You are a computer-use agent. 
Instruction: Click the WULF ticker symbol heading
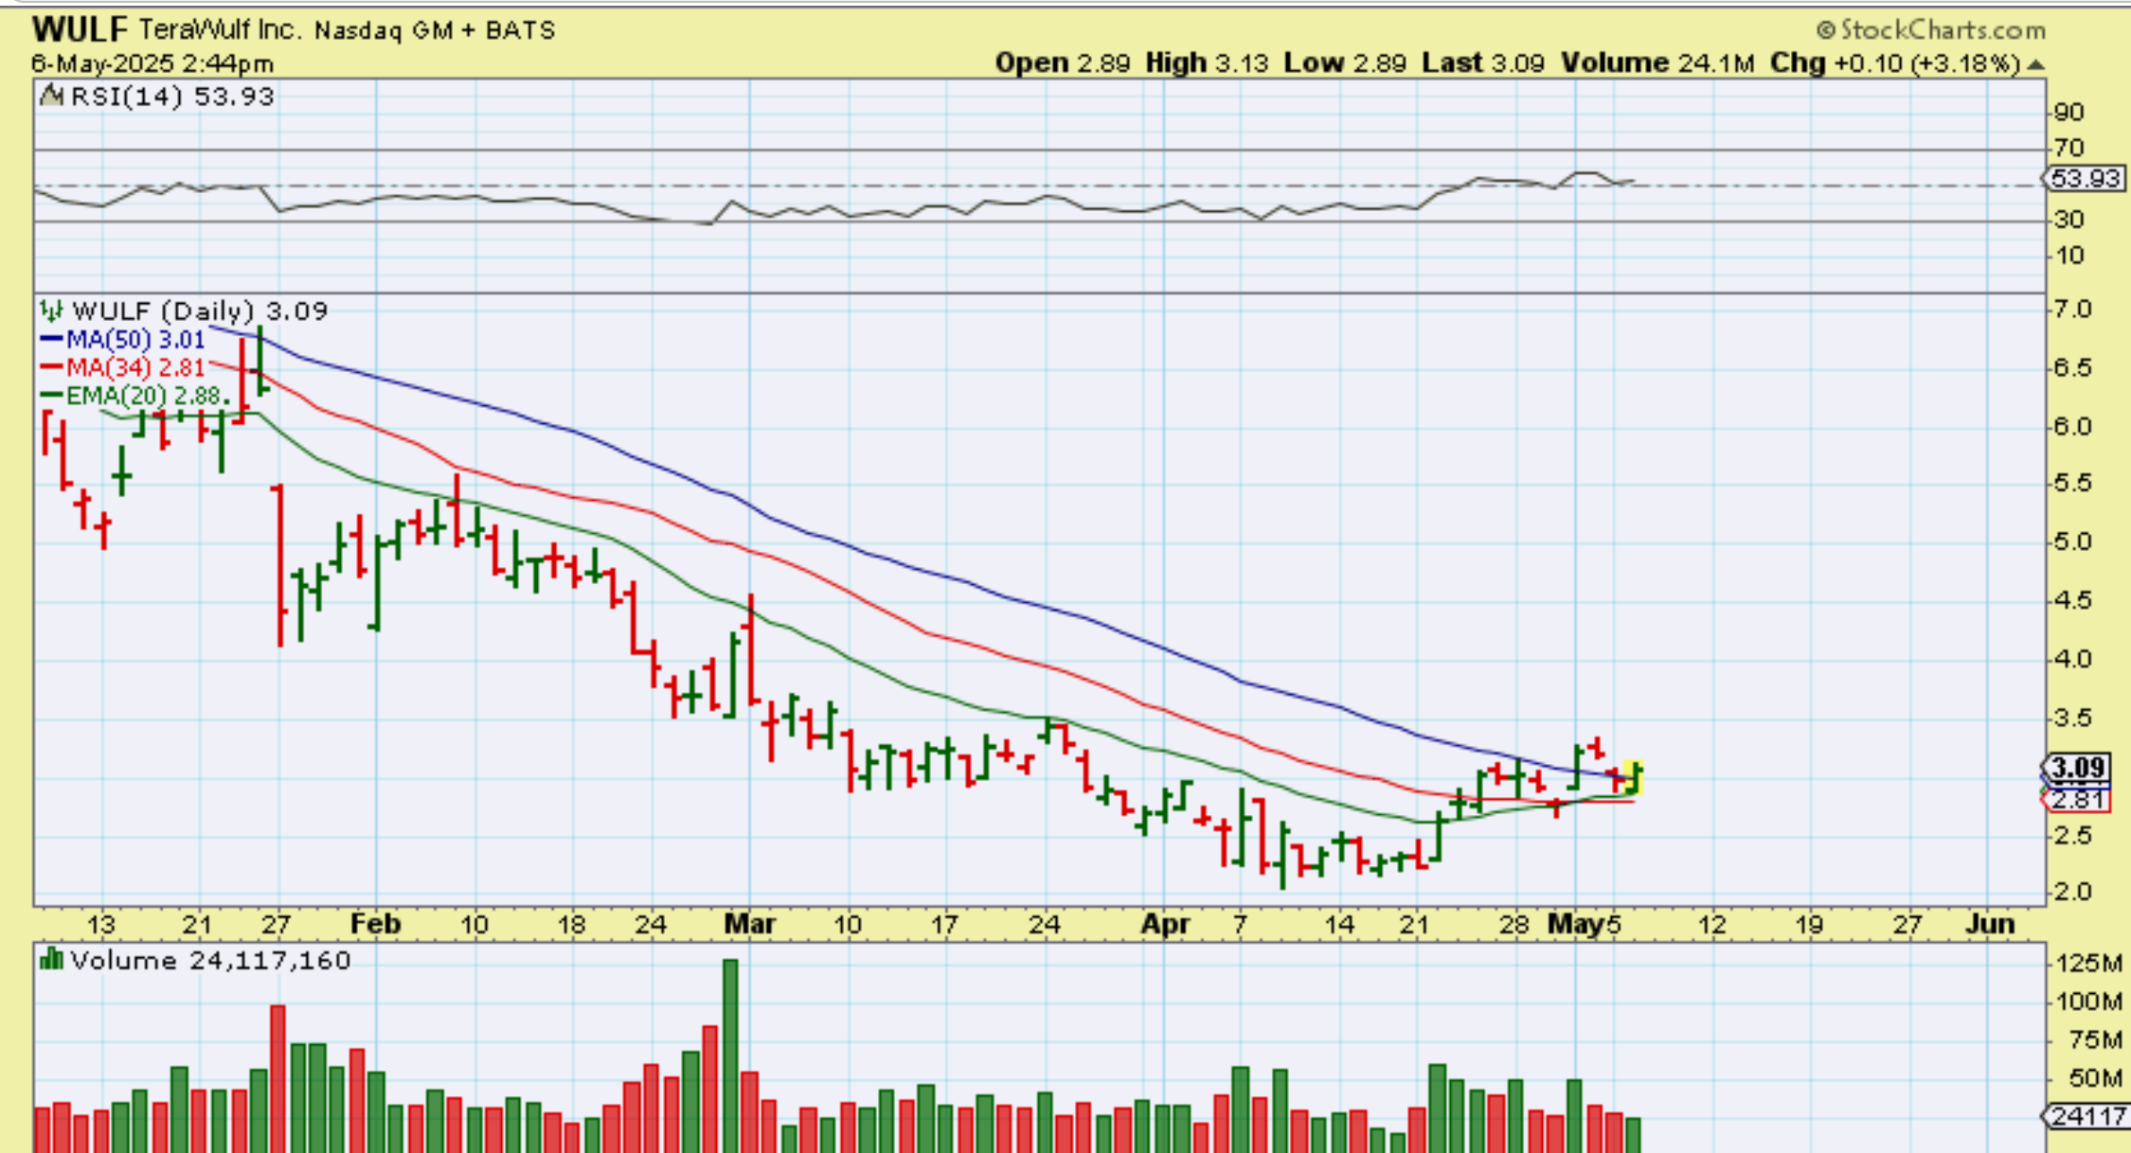(80, 30)
